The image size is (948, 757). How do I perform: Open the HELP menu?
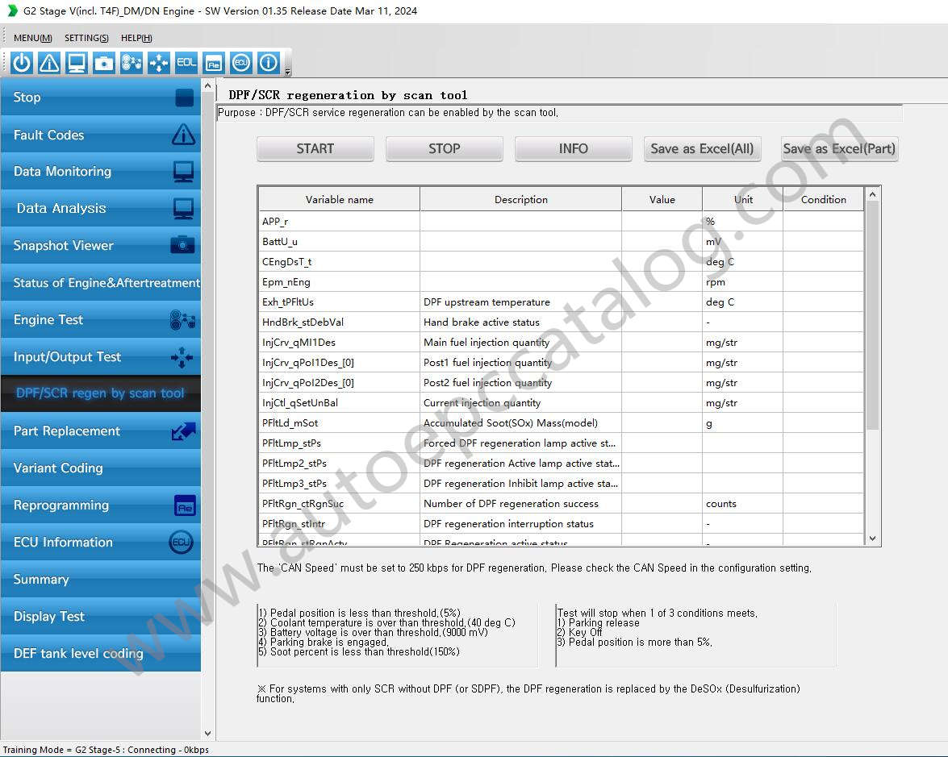[x=136, y=38]
